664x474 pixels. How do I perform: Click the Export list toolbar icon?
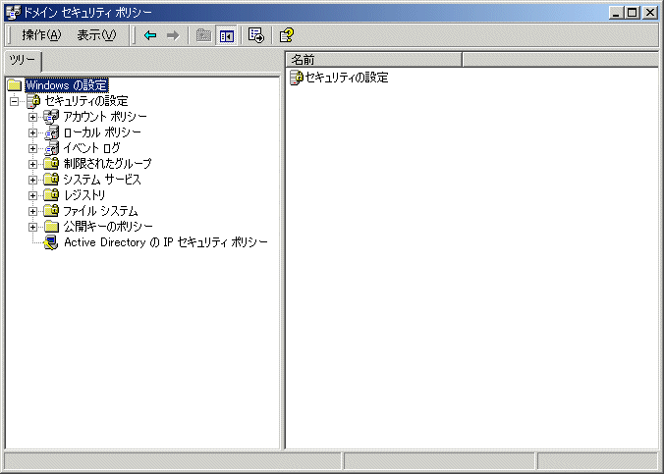[255, 35]
